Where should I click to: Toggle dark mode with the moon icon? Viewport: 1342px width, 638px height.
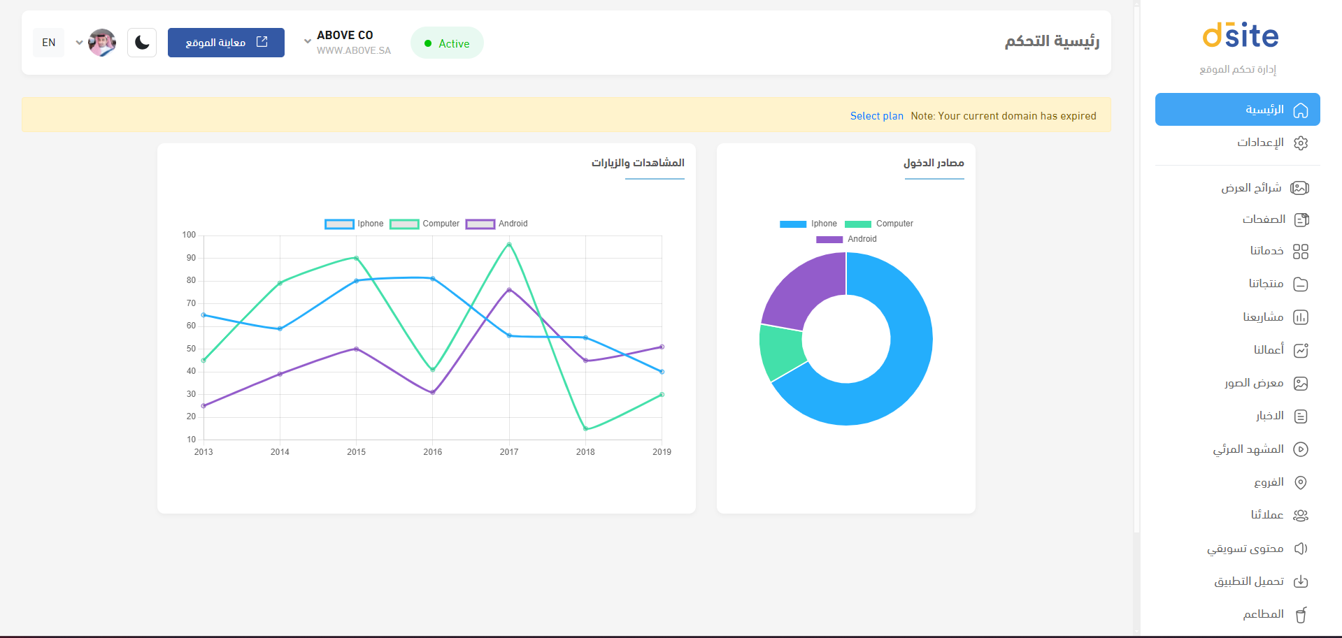142,43
